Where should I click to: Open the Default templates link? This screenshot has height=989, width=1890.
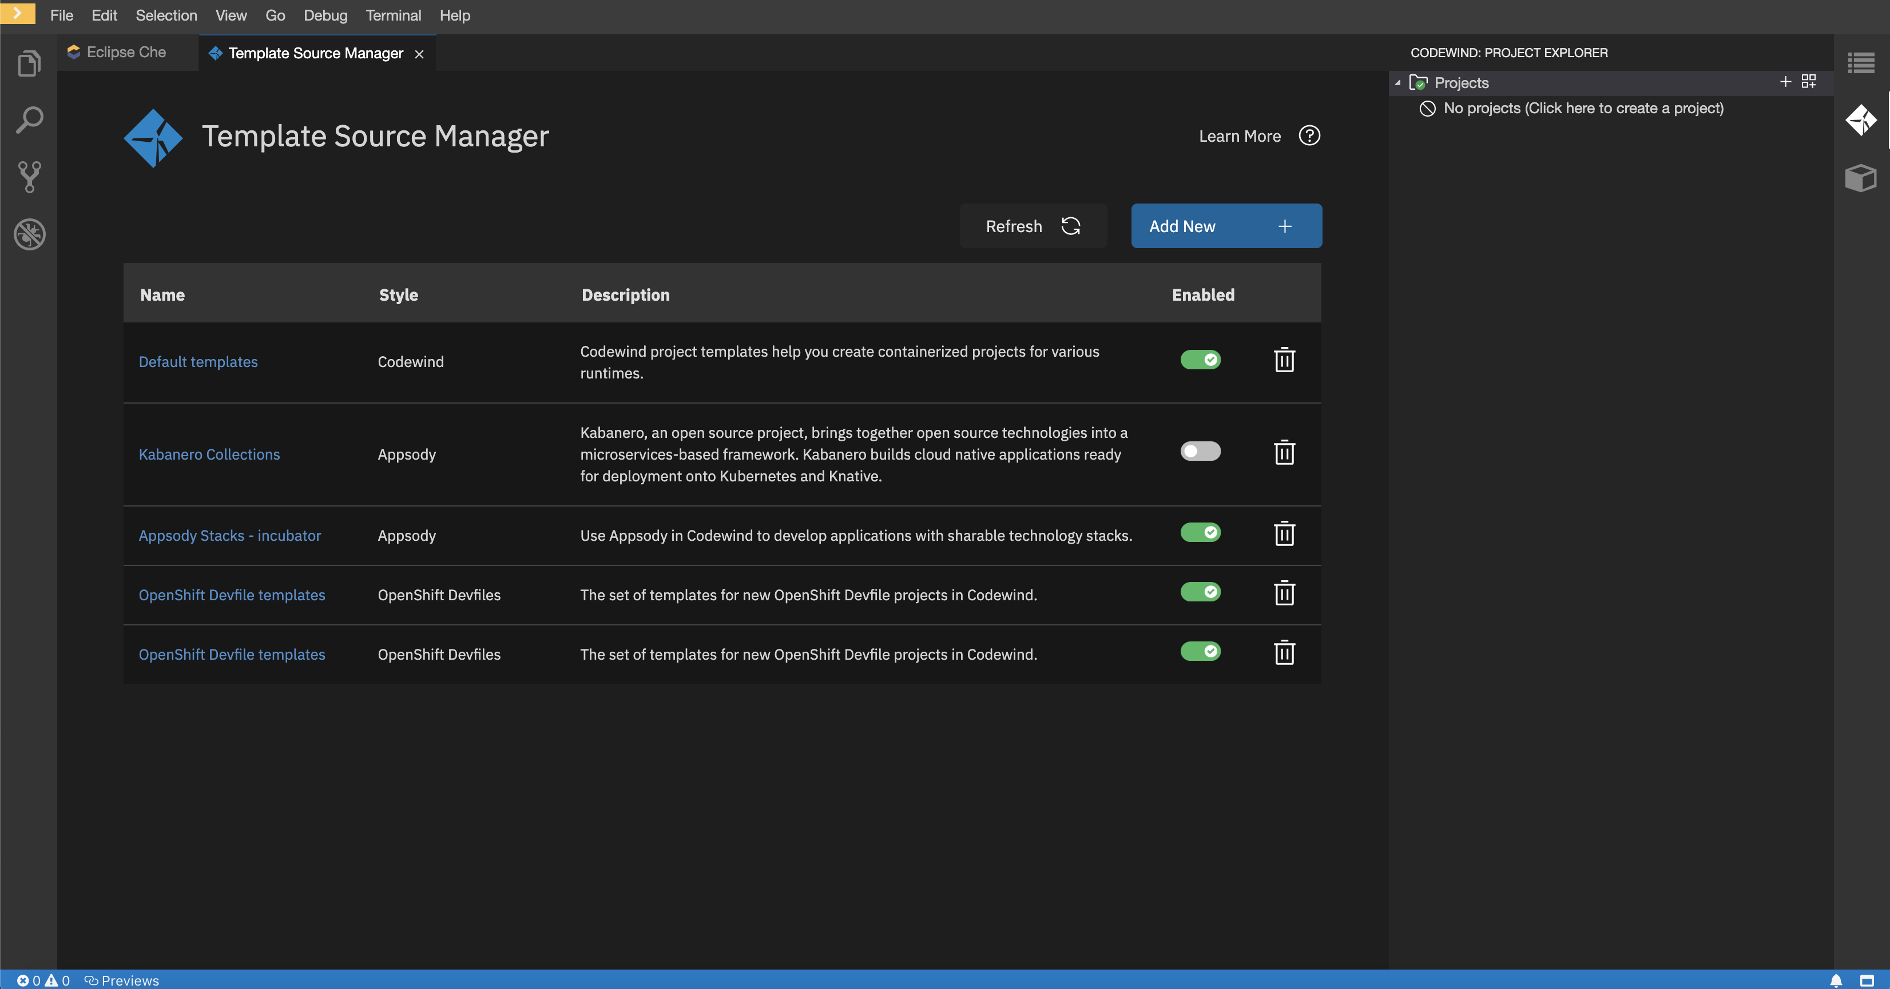[198, 361]
